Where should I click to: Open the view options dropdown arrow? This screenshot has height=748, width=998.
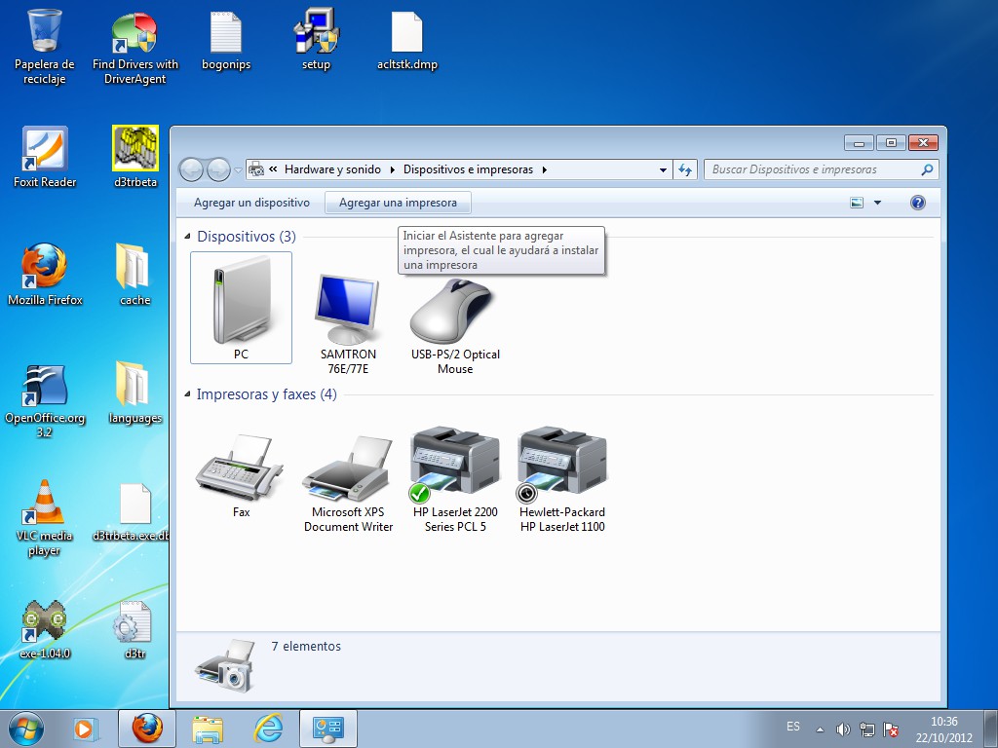(877, 203)
